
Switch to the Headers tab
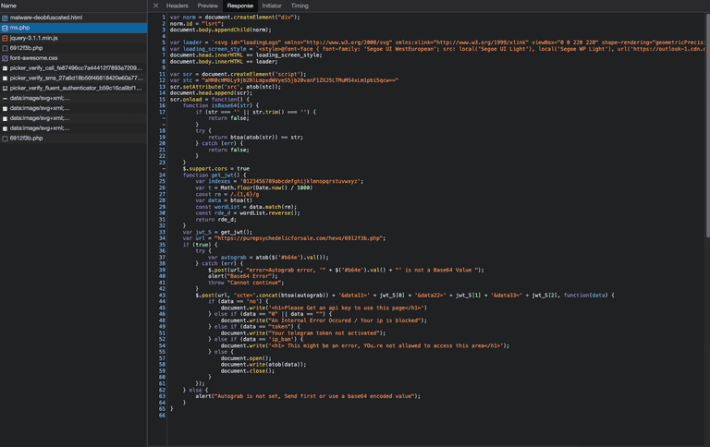pyautogui.click(x=177, y=6)
